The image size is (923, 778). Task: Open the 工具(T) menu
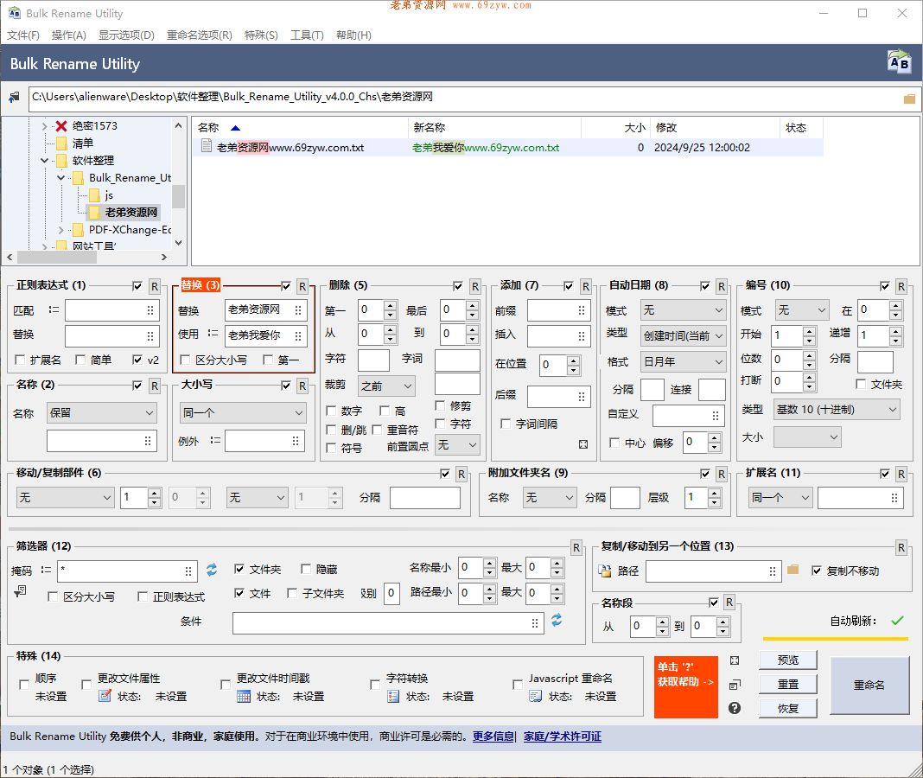(x=308, y=35)
